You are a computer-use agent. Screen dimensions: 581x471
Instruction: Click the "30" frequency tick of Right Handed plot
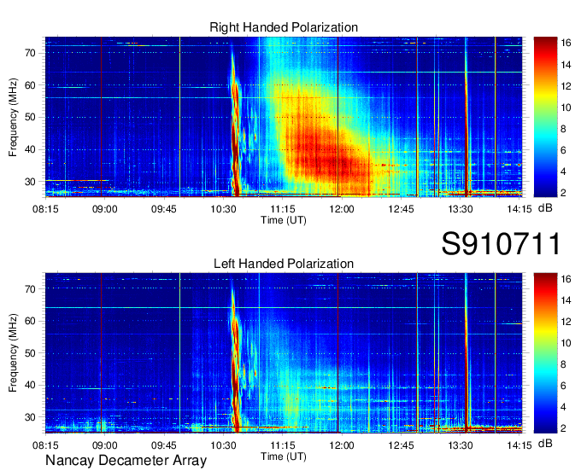coord(31,182)
